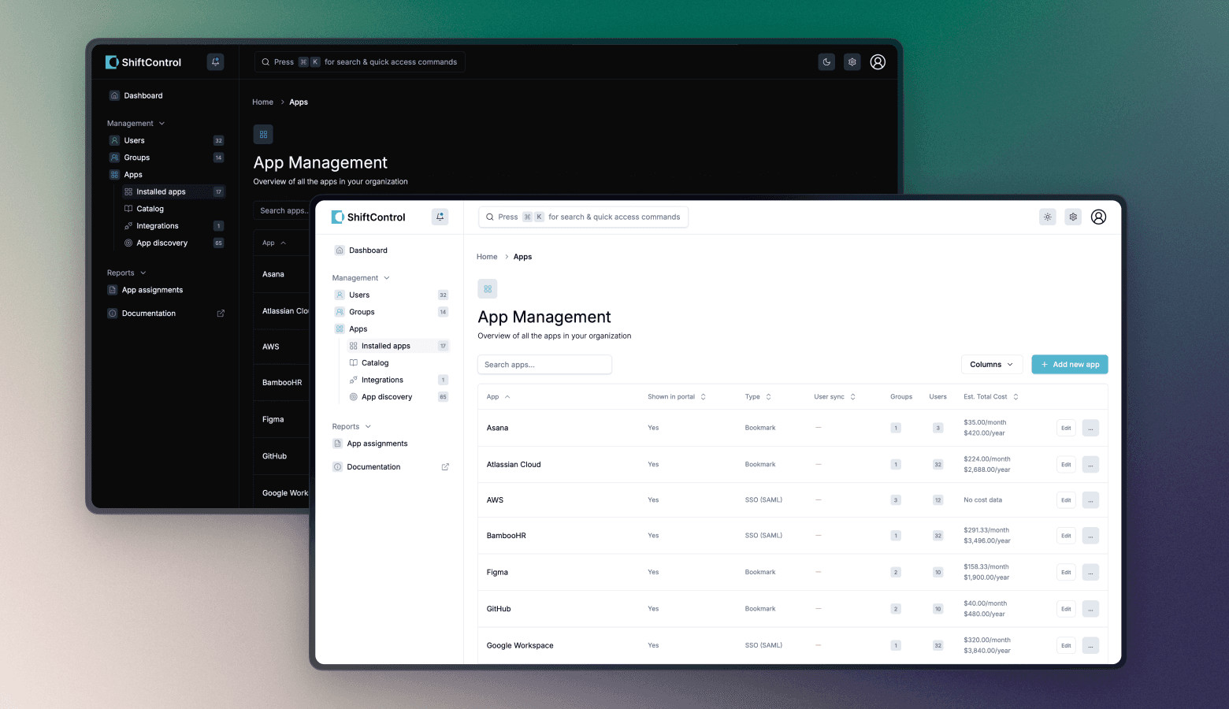
Task: Click the quick access search bar, light window
Action: point(583,217)
